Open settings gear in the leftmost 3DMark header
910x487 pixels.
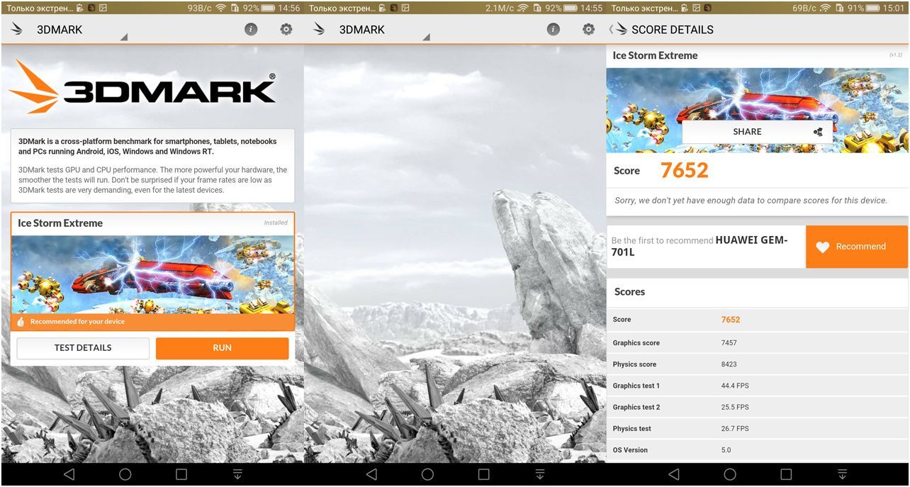286,29
